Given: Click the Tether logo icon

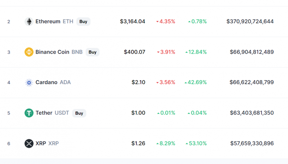Looking at the screenshot, I should click(29, 113).
